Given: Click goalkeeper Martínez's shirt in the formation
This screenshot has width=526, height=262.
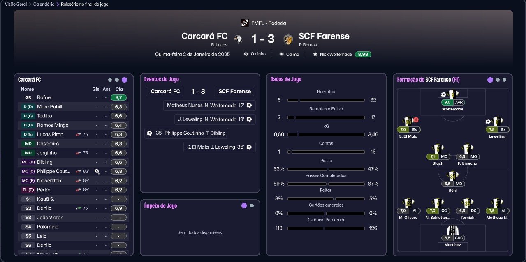Looking at the screenshot, I should [453, 230].
